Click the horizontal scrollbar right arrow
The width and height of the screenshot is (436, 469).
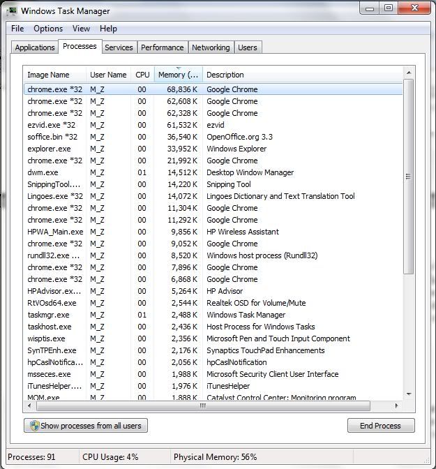pyautogui.click(x=396, y=406)
